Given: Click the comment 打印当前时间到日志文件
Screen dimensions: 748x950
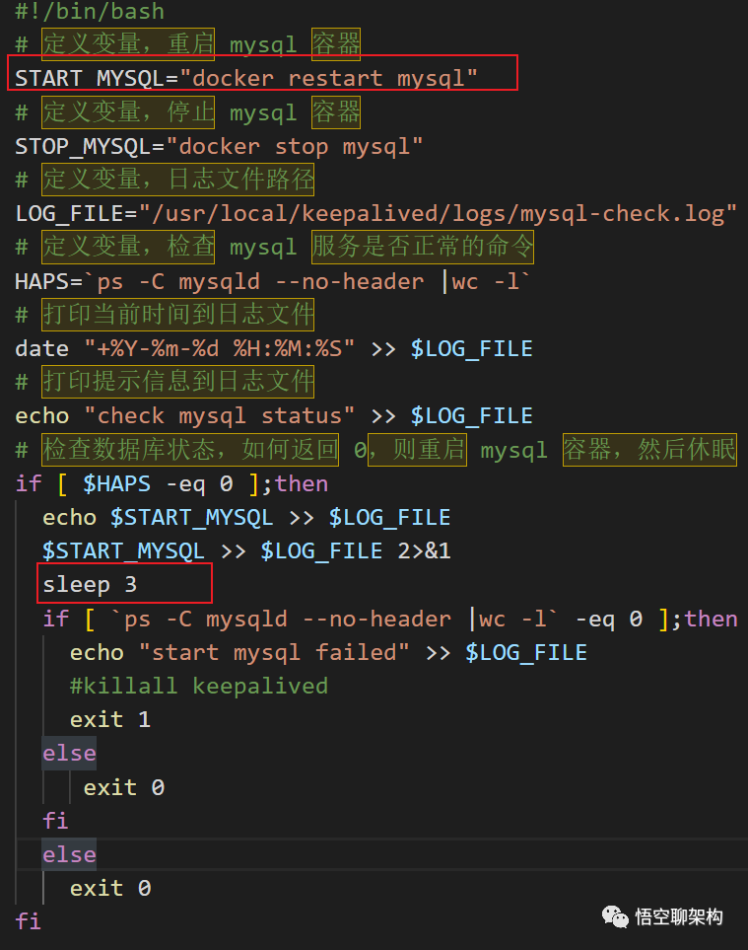Looking at the screenshot, I should point(177,316).
